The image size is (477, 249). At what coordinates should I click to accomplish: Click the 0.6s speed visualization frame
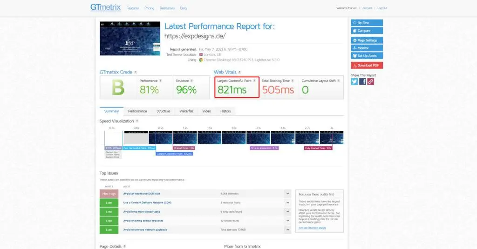pyautogui.click(x=136, y=137)
